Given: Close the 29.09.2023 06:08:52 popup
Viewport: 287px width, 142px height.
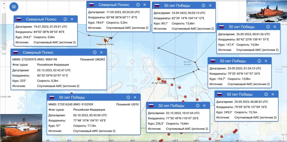Looking at the screenshot, I should [273, 94].
